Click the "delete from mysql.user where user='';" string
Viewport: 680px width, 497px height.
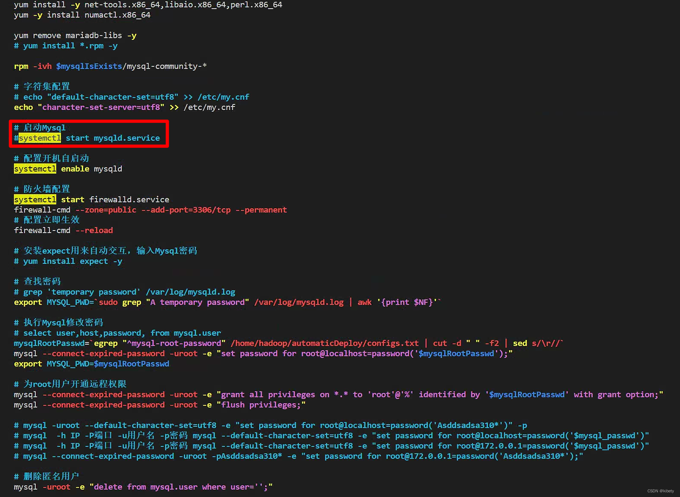coord(181,487)
